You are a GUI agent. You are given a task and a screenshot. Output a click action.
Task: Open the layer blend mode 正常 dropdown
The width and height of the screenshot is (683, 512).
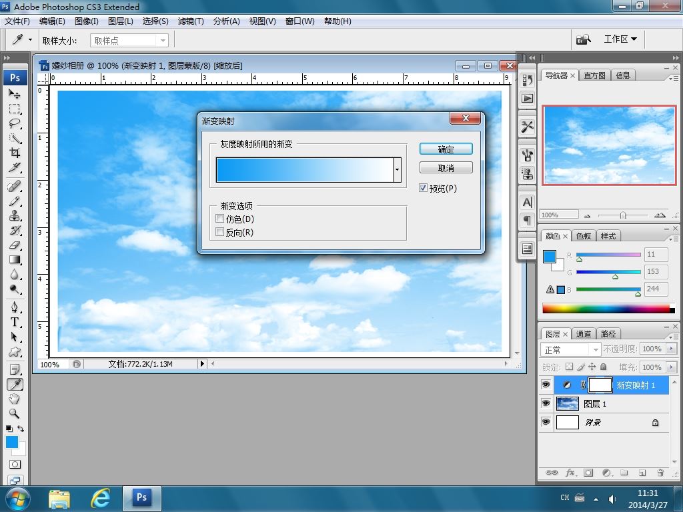[x=570, y=349]
